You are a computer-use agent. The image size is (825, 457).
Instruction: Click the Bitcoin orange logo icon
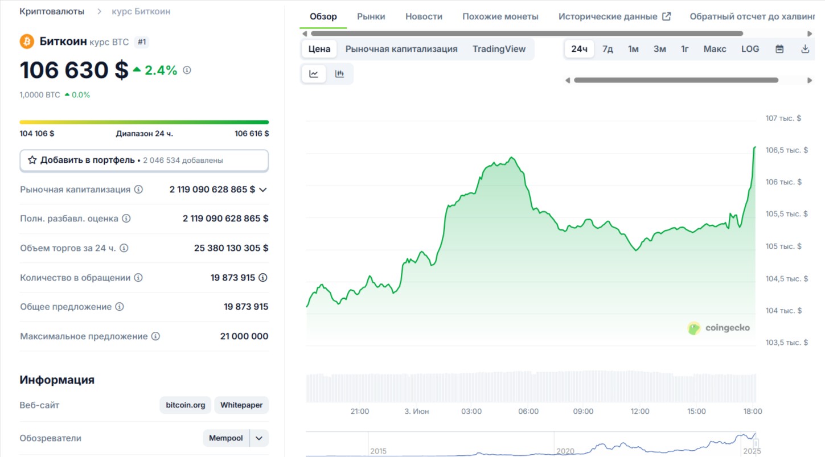(x=27, y=42)
